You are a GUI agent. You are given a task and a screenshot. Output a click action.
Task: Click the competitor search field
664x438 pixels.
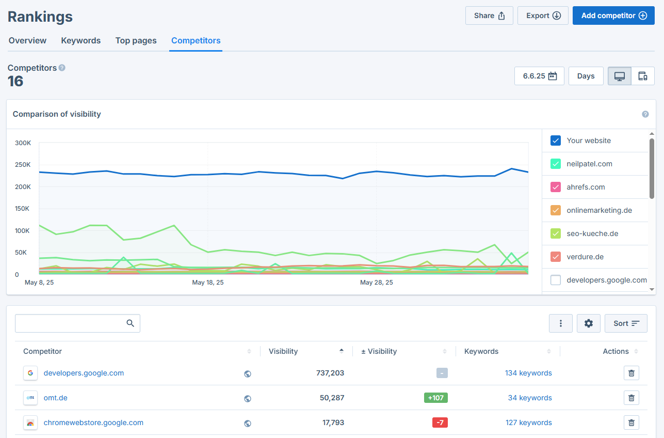pyautogui.click(x=72, y=323)
